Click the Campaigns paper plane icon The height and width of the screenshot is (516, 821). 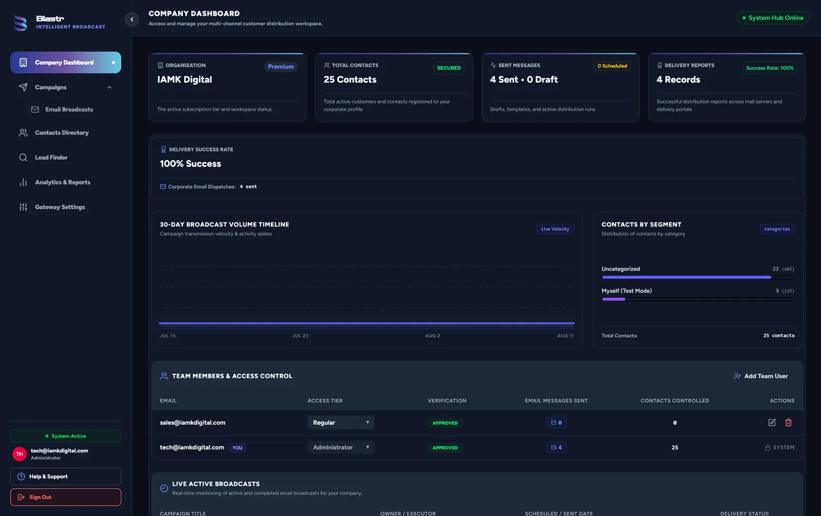(x=23, y=87)
